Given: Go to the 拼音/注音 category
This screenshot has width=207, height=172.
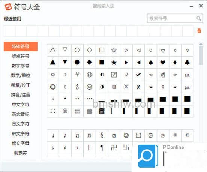Looking at the screenshot, I should click(x=21, y=95).
